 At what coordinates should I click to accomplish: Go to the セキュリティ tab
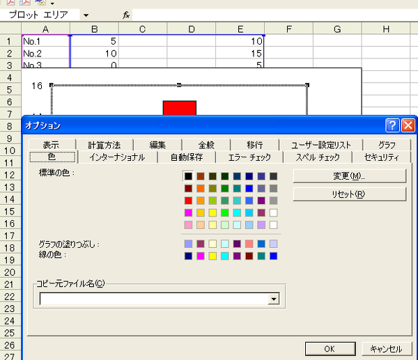coord(383,157)
